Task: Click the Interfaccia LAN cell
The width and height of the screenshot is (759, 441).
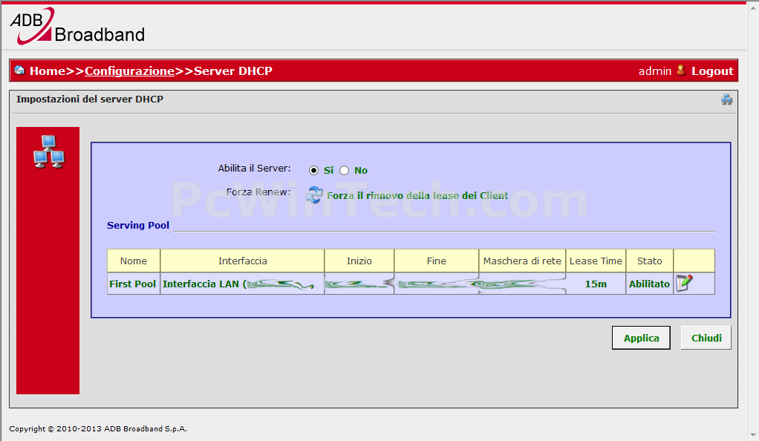Action: click(242, 284)
